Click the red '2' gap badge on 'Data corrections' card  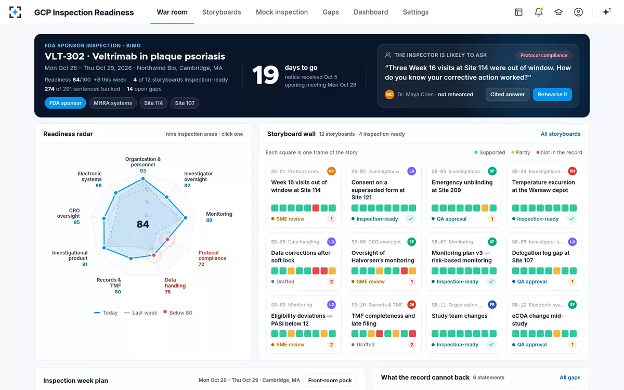click(x=331, y=282)
